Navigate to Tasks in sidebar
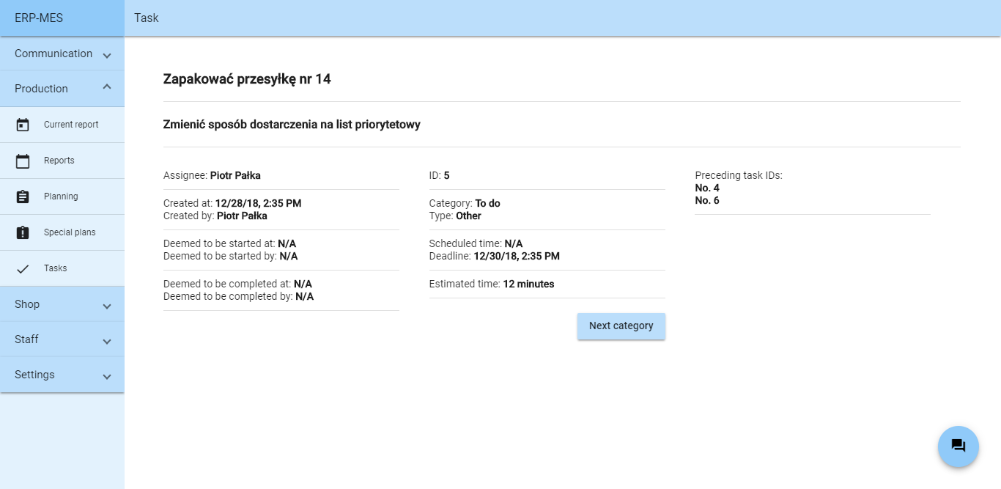Viewport: 1001px width, 489px height. 56,268
